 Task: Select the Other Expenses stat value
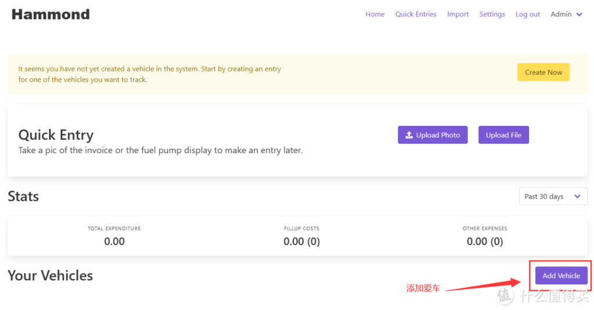(484, 241)
